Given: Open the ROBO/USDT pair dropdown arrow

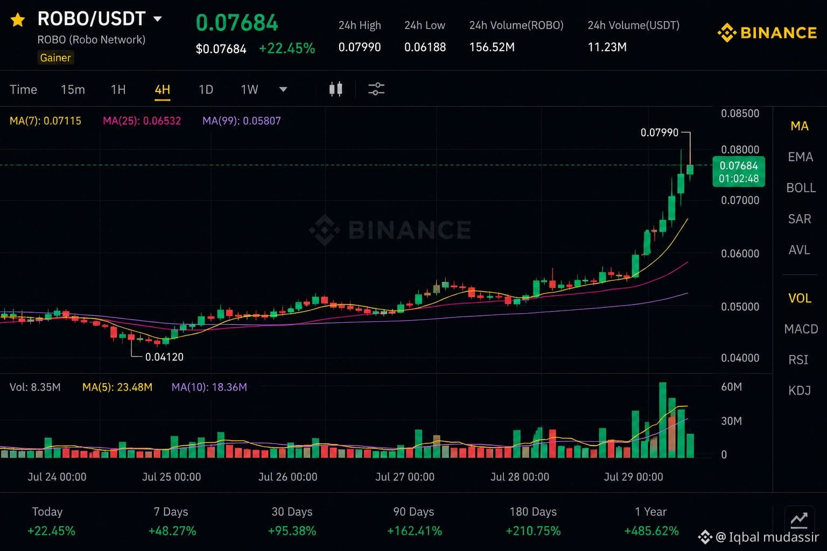Looking at the screenshot, I should pyautogui.click(x=158, y=19).
